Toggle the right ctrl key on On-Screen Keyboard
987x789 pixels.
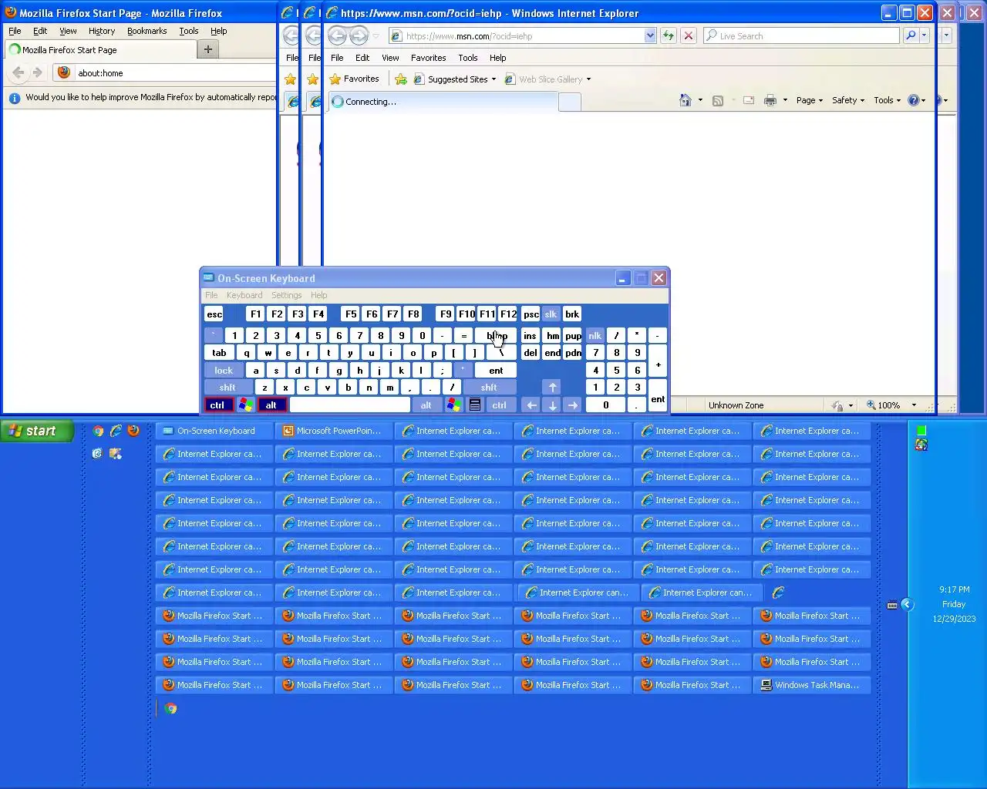point(500,405)
